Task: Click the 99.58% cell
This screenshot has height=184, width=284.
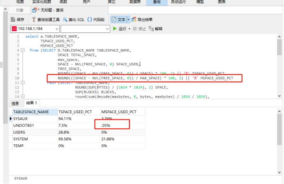Action: tap(79, 139)
